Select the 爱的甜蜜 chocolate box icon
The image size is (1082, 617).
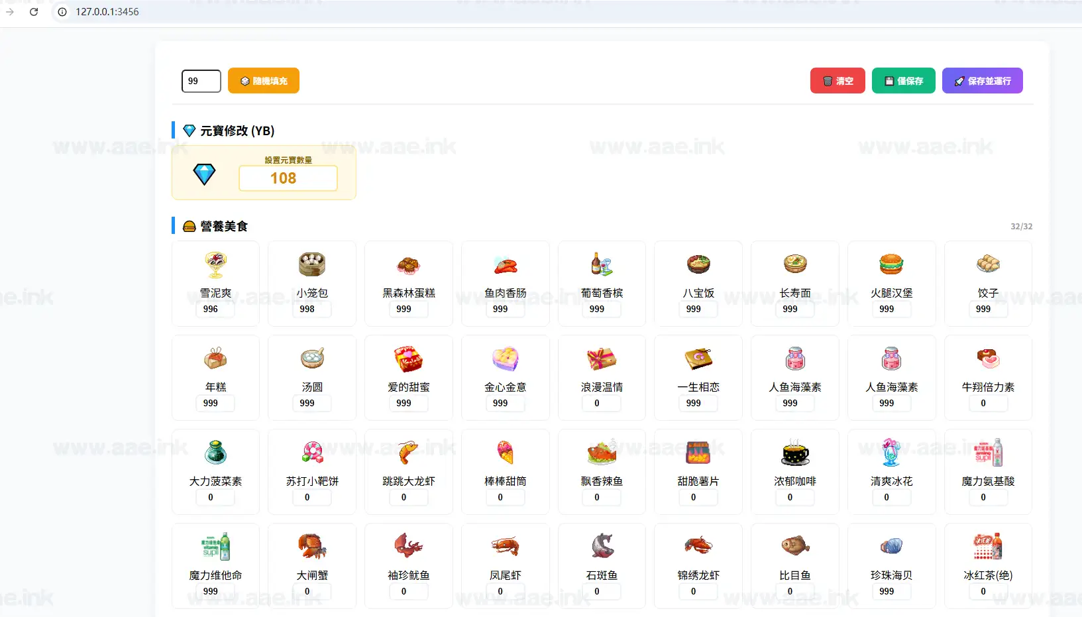point(409,359)
